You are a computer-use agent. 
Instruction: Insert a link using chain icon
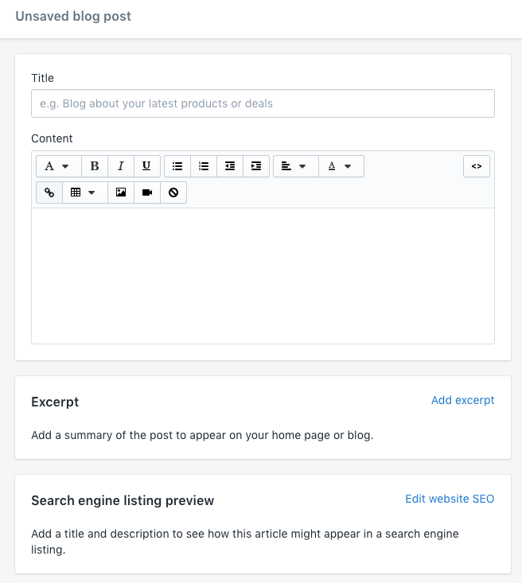[x=49, y=192]
